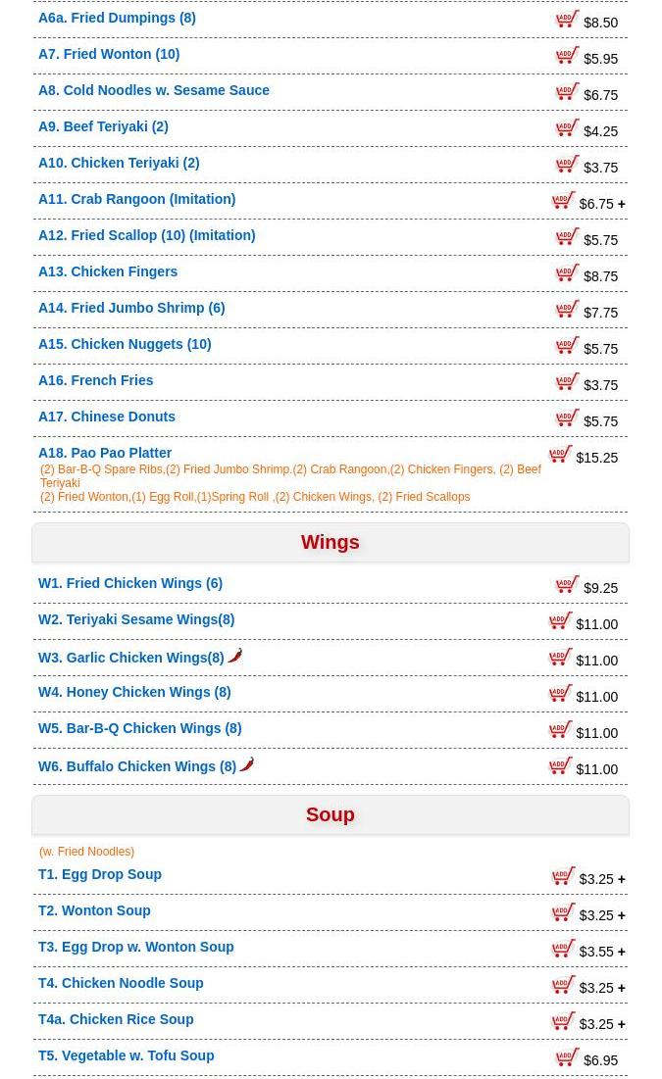Add Chicken Noodle Soup to cart
The width and height of the screenshot is (662, 1079).
(563, 984)
